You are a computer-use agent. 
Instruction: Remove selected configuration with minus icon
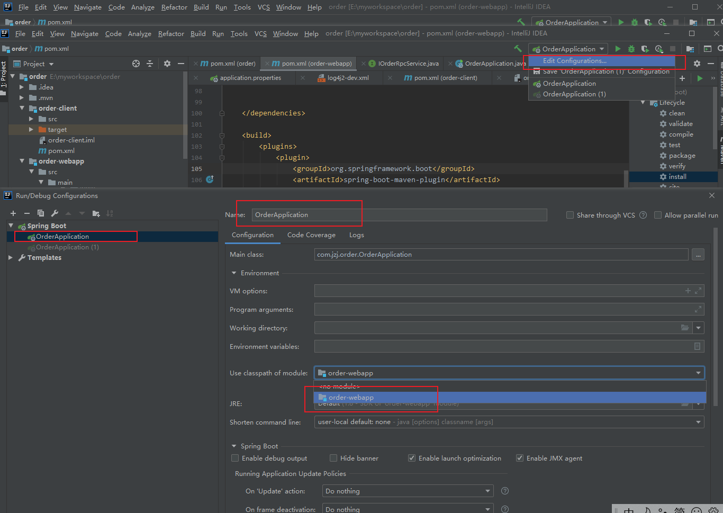[x=27, y=213]
